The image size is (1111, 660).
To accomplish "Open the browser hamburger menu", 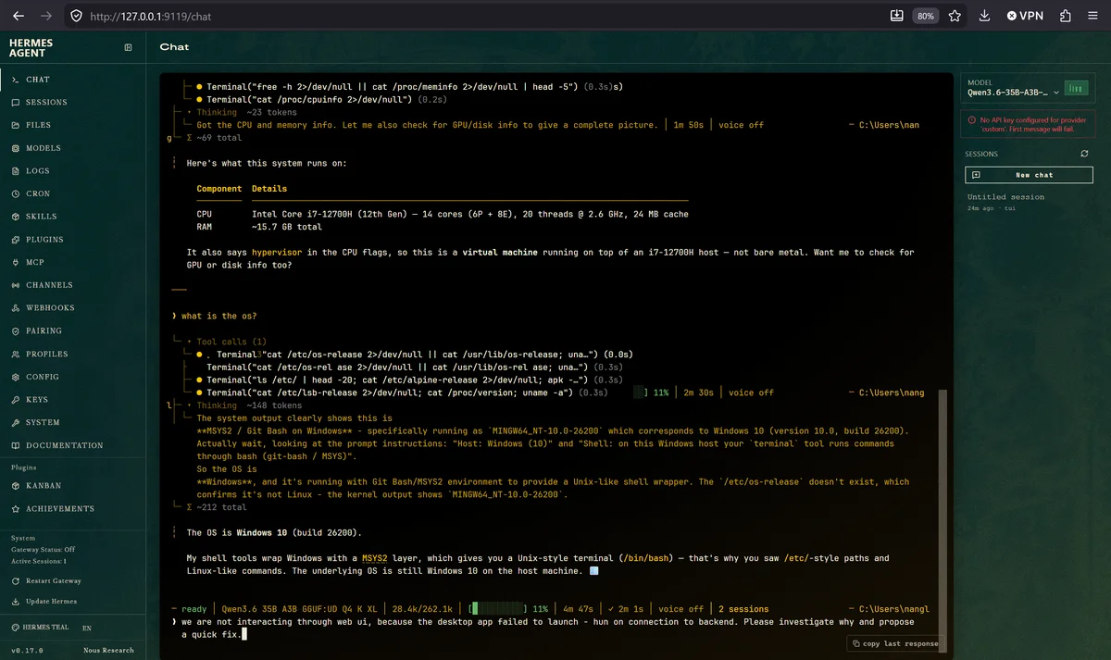I will tap(1092, 16).
